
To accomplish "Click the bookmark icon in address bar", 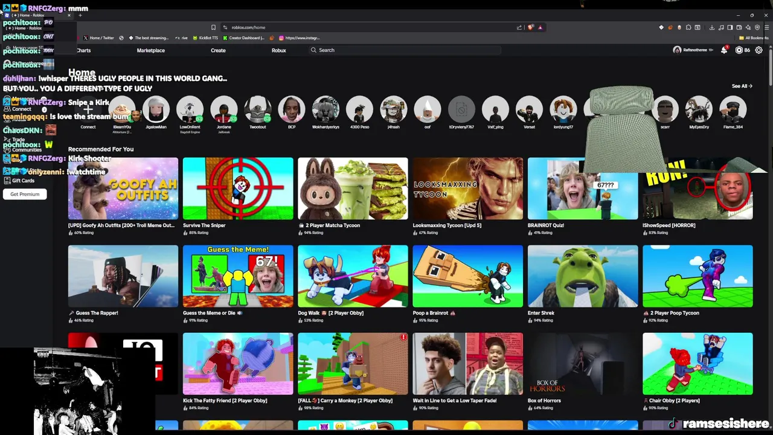I will point(213,27).
